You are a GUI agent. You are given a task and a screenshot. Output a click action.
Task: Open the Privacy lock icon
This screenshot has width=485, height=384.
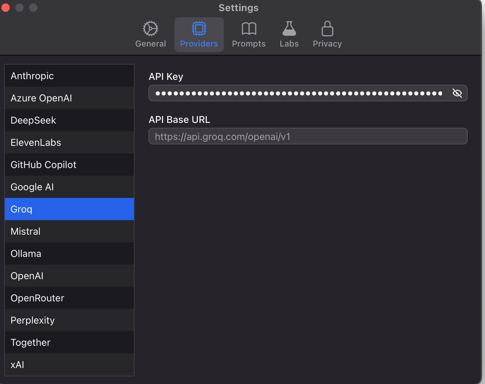point(327,29)
